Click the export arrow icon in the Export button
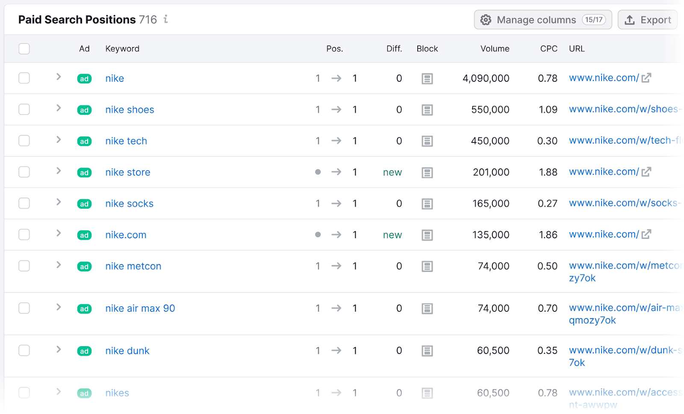Screen dimensions: 684x414 pyautogui.click(x=630, y=20)
